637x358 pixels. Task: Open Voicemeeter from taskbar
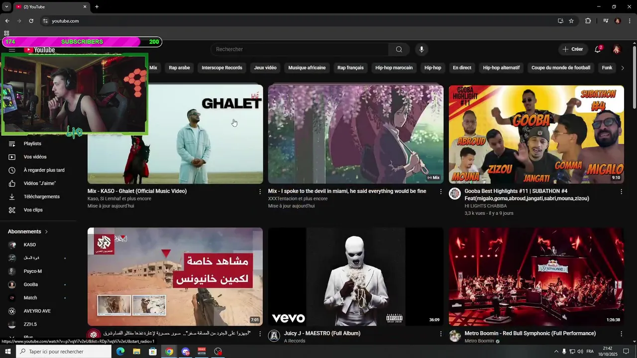point(202,352)
